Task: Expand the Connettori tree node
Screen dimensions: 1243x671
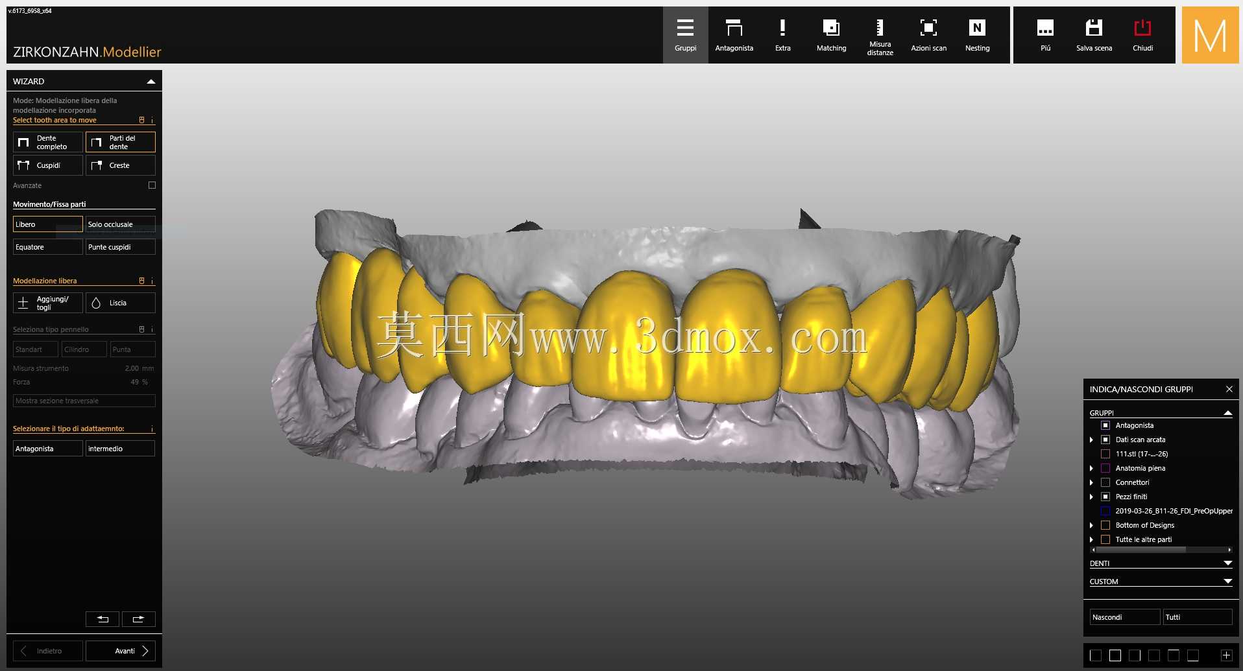Action: [1092, 482]
